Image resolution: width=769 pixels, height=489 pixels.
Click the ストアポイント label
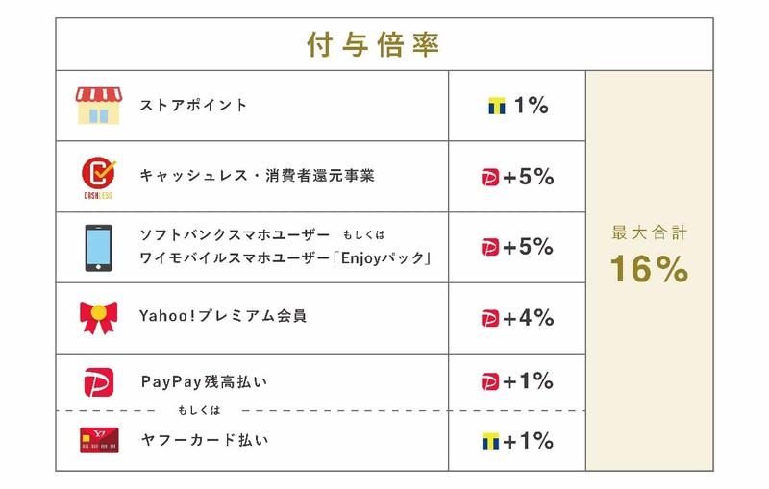tap(193, 106)
